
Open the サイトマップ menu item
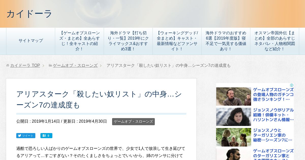30,41
